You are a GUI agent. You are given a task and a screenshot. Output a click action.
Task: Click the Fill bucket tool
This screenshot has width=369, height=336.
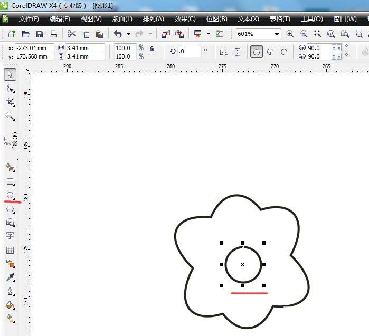click(x=10, y=305)
